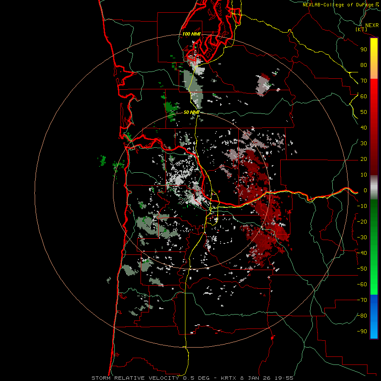Screen dimensions: 381x381
Task: Click the -40 value on the velocity scale
Action: click(362, 253)
